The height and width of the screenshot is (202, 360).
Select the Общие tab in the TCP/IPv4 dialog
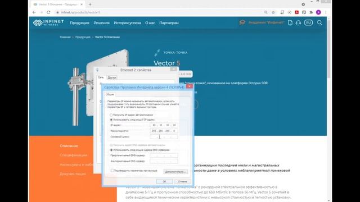[110, 94]
